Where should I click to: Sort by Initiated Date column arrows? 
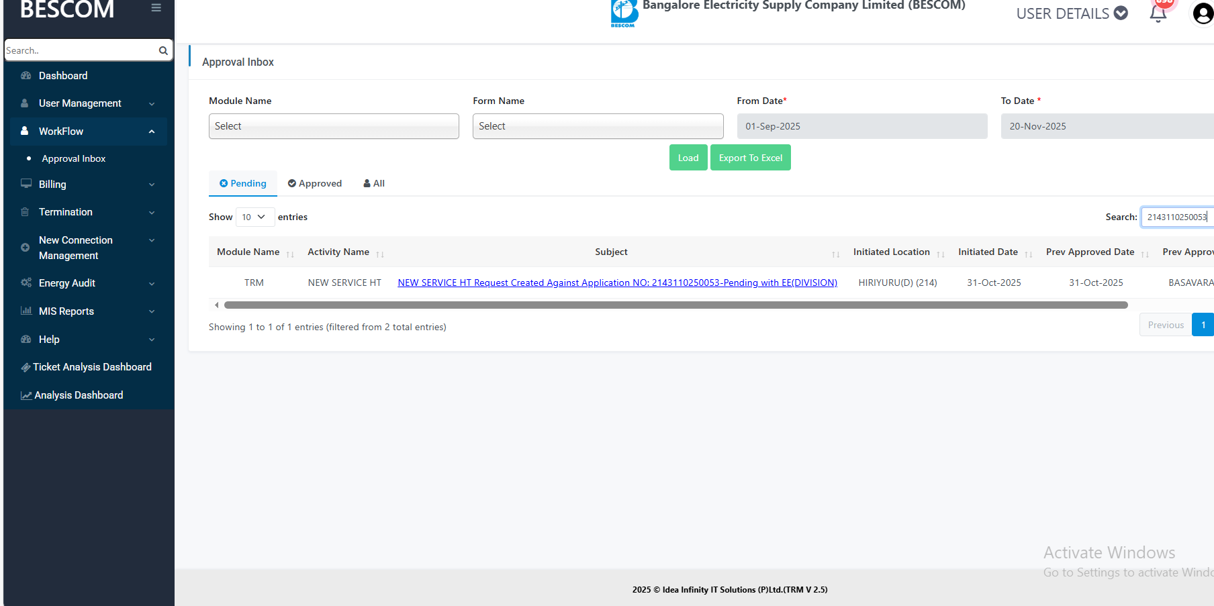pyautogui.click(x=1029, y=254)
